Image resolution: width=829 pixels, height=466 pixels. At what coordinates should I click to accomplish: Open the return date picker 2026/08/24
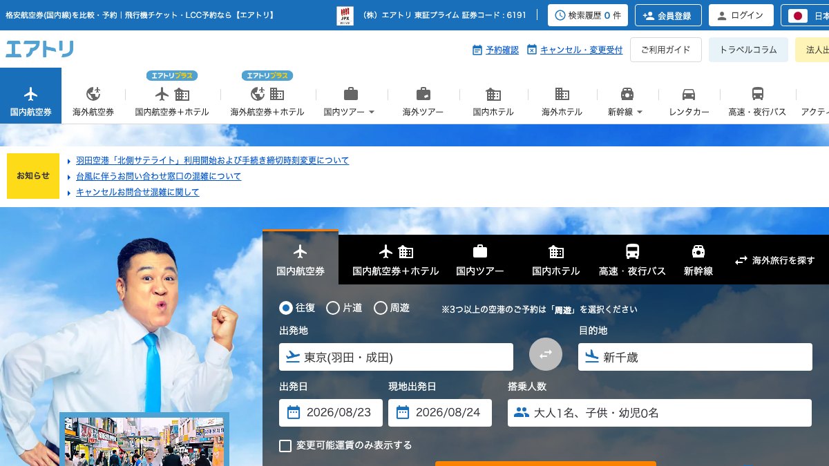click(440, 413)
